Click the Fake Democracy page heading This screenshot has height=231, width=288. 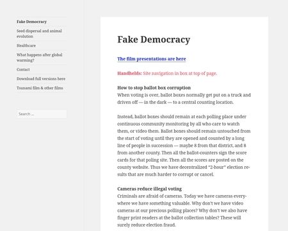154,40
